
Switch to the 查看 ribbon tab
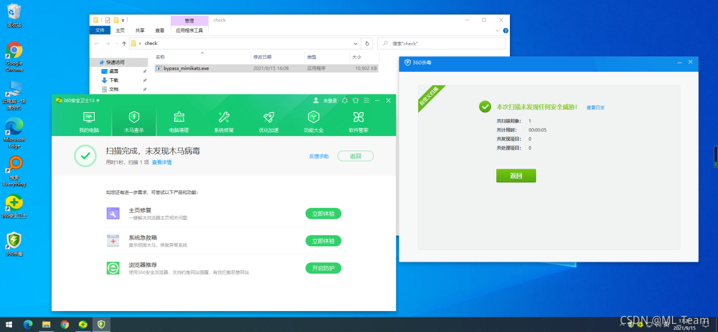159,31
